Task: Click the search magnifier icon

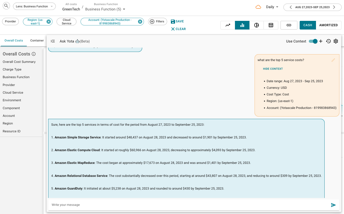Action: click(x=6, y=6)
